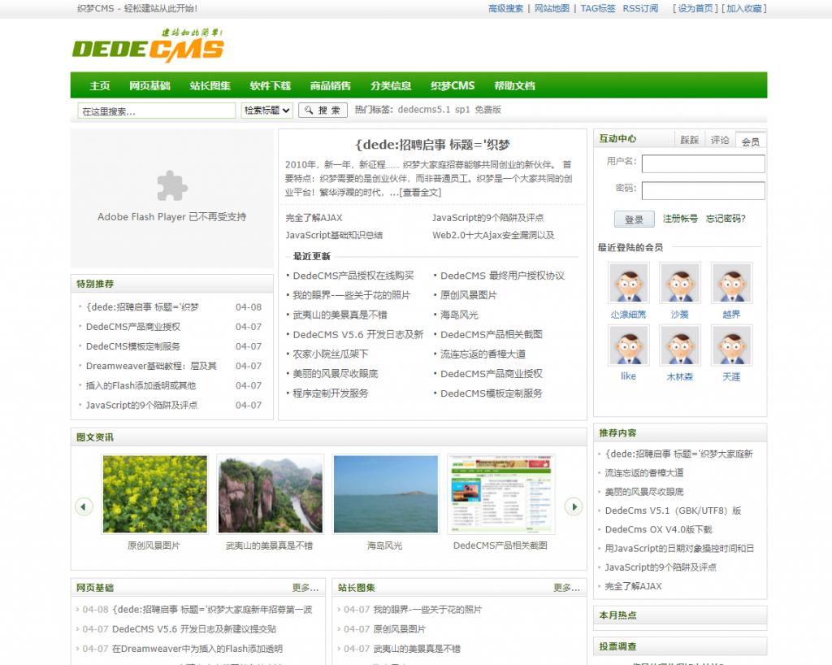Click the 用户名 username input field
Image resolution: width=832 pixels, height=665 pixels.
[x=703, y=163]
